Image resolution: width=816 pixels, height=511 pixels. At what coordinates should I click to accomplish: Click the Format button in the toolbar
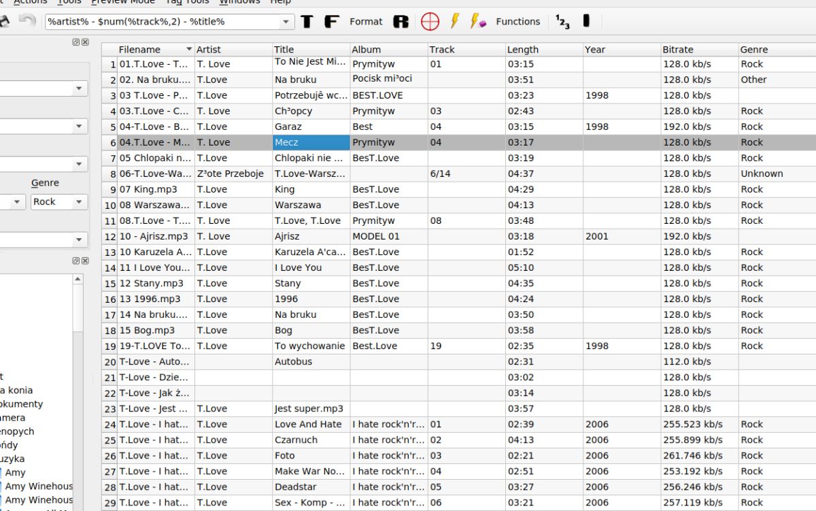pyautogui.click(x=366, y=22)
